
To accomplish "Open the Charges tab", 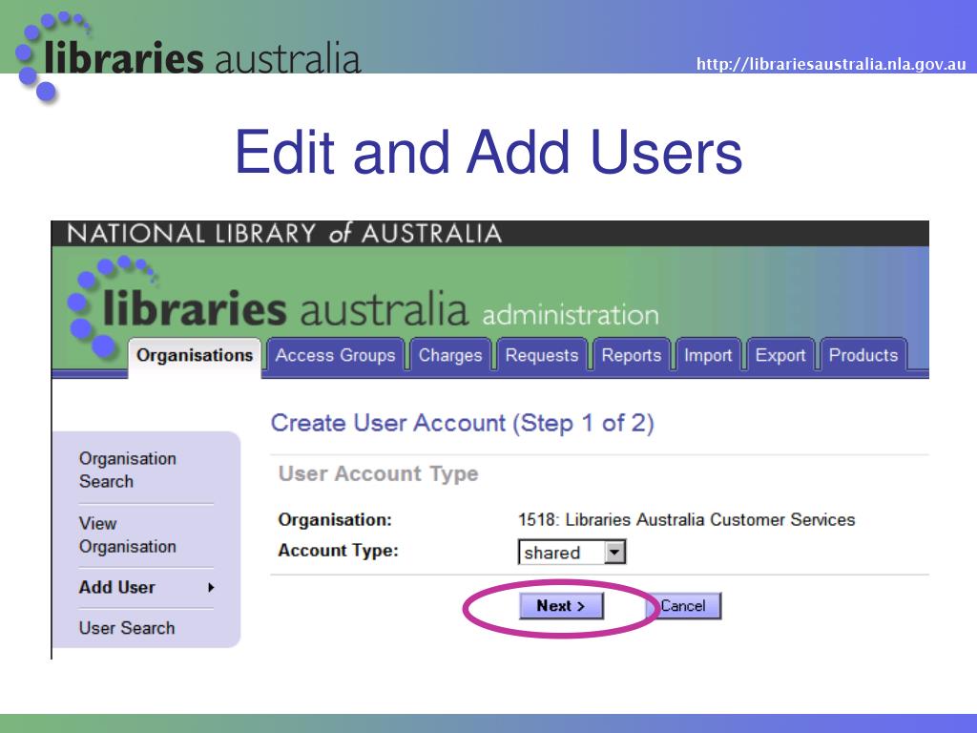I will pyautogui.click(x=450, y=356).
